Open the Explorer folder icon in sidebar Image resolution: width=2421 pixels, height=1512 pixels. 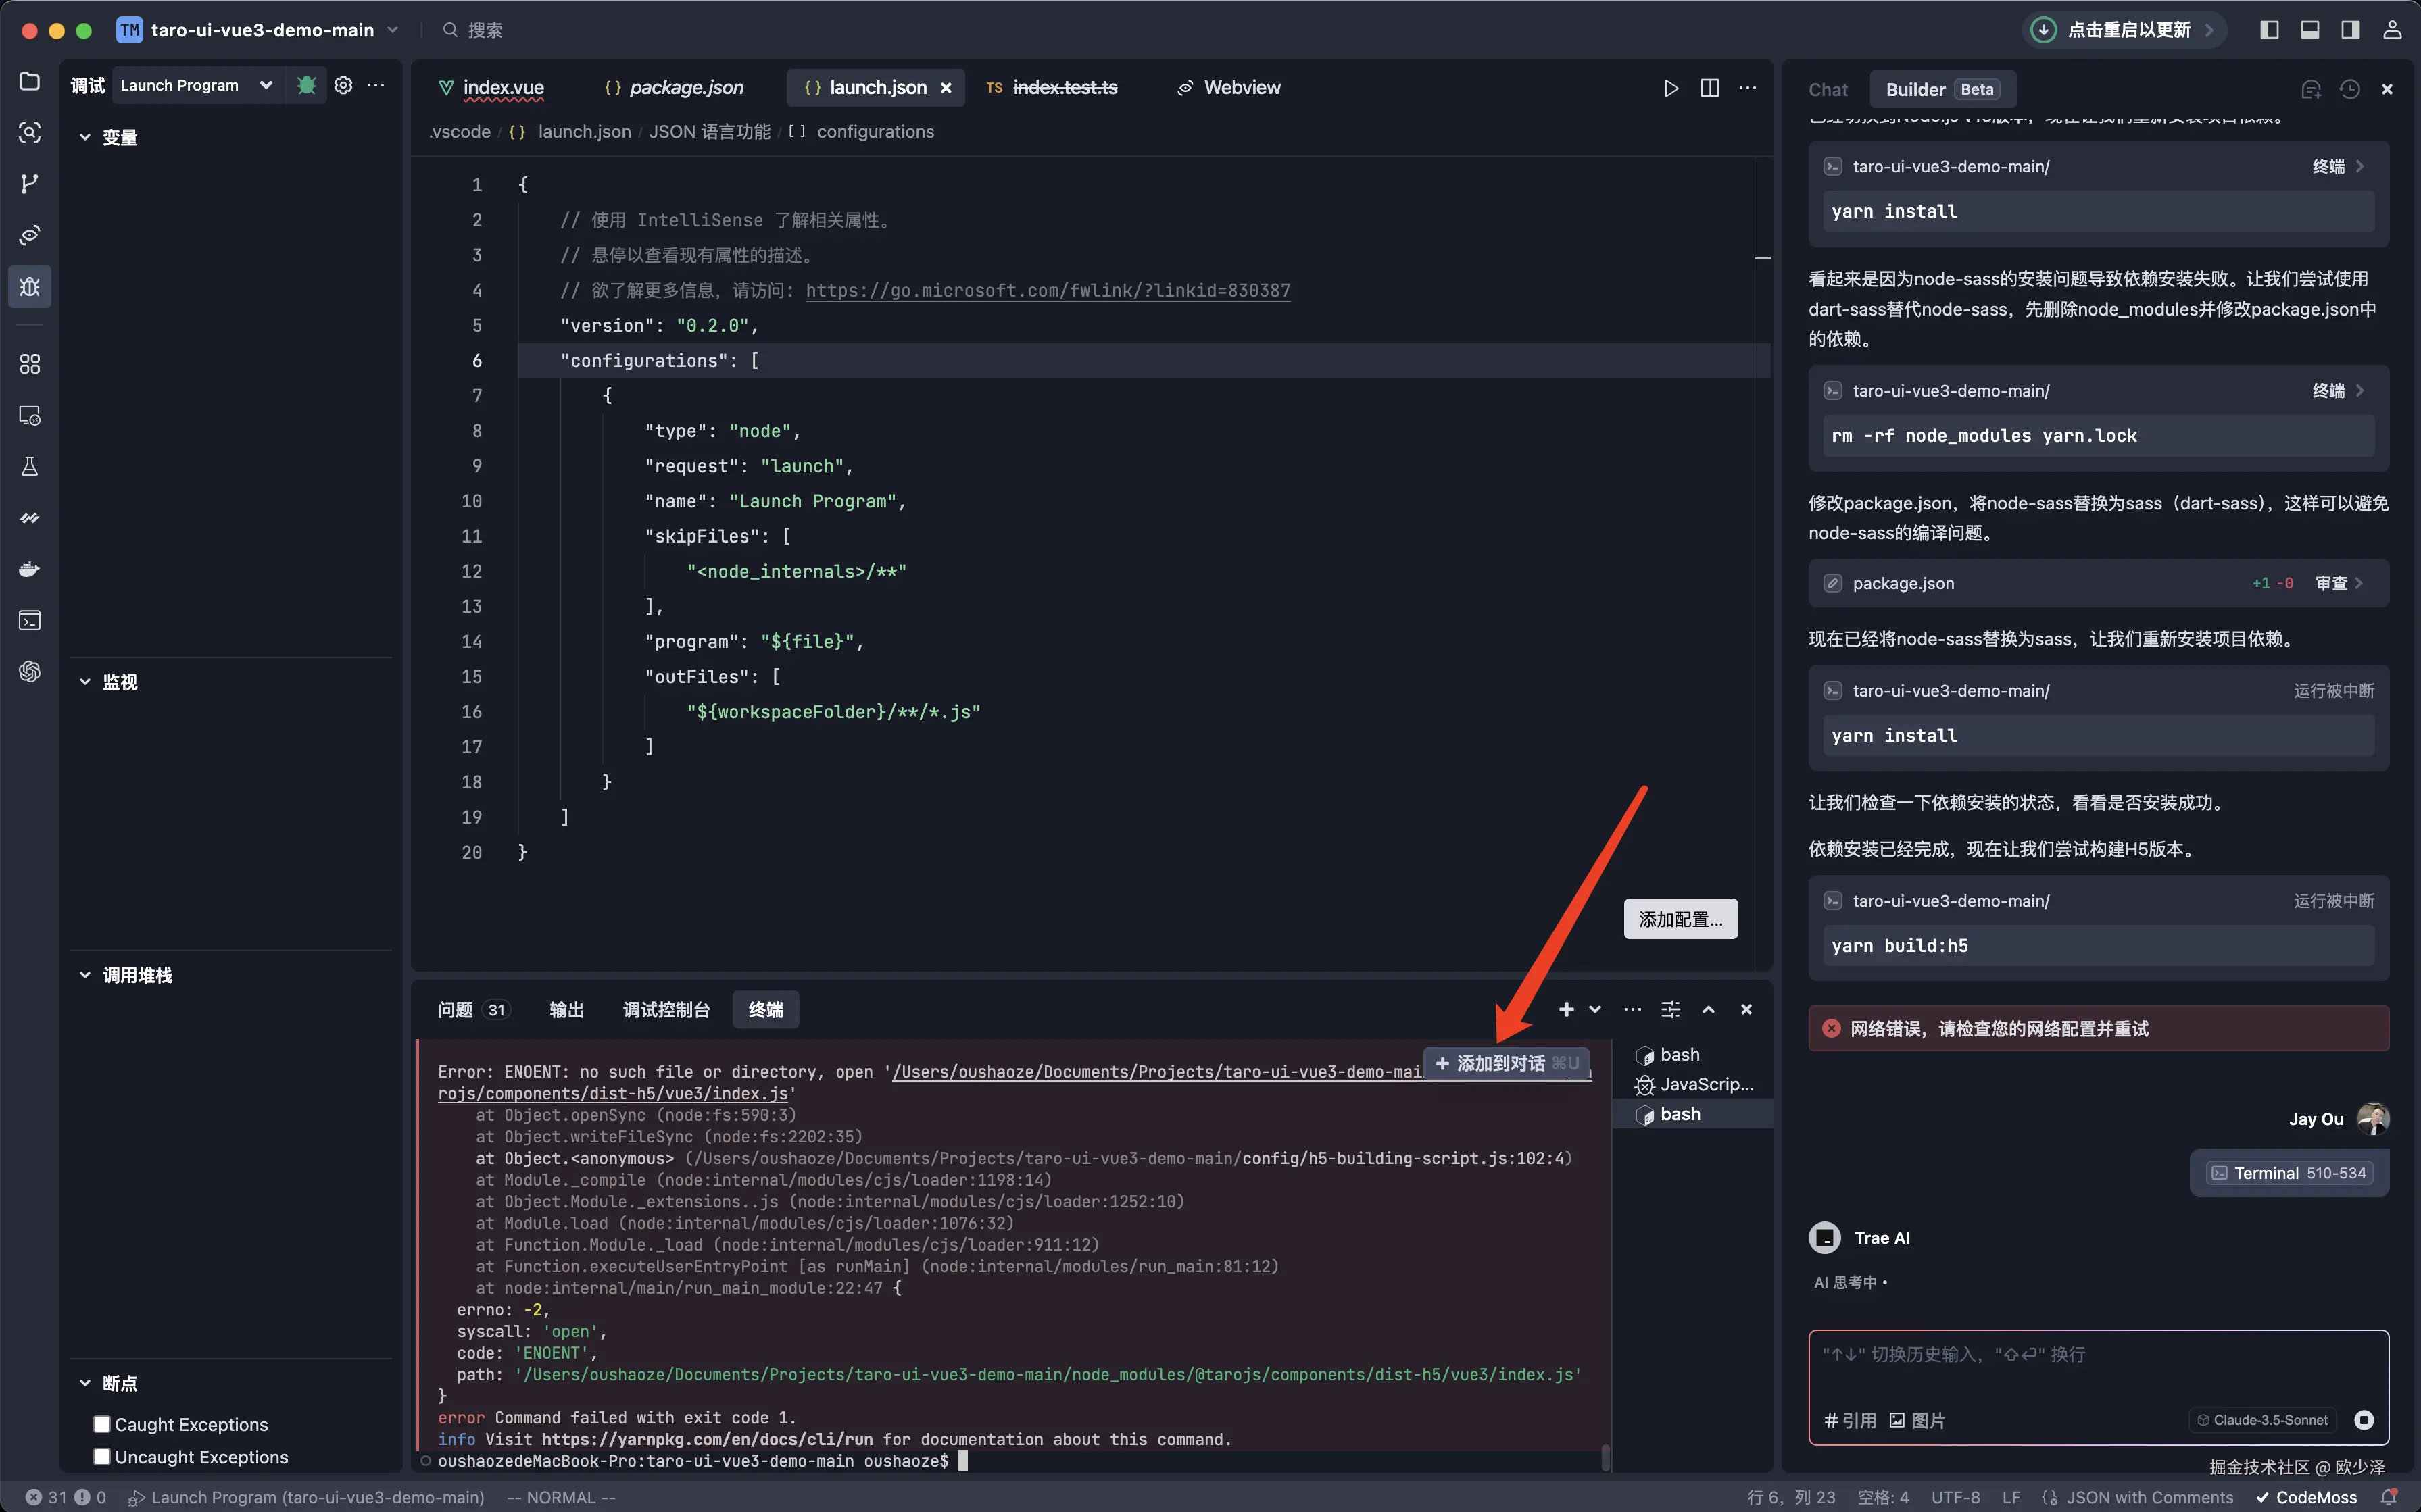[30, 82]
